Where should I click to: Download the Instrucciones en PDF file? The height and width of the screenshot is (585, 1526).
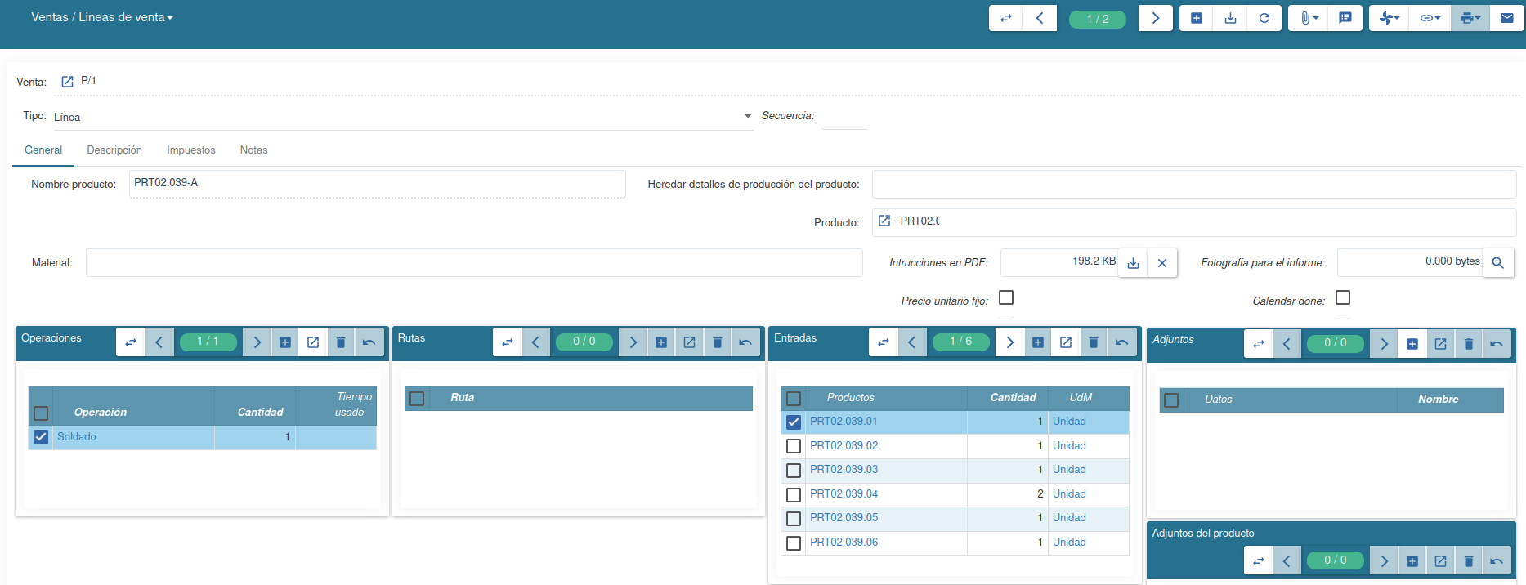click(x=1133, y=263)
